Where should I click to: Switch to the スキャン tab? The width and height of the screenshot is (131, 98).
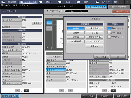(103, 2)
